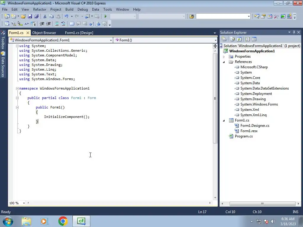Toggle a bookmark on the current line
The image size is (303, 227).
tap(72, 24)
